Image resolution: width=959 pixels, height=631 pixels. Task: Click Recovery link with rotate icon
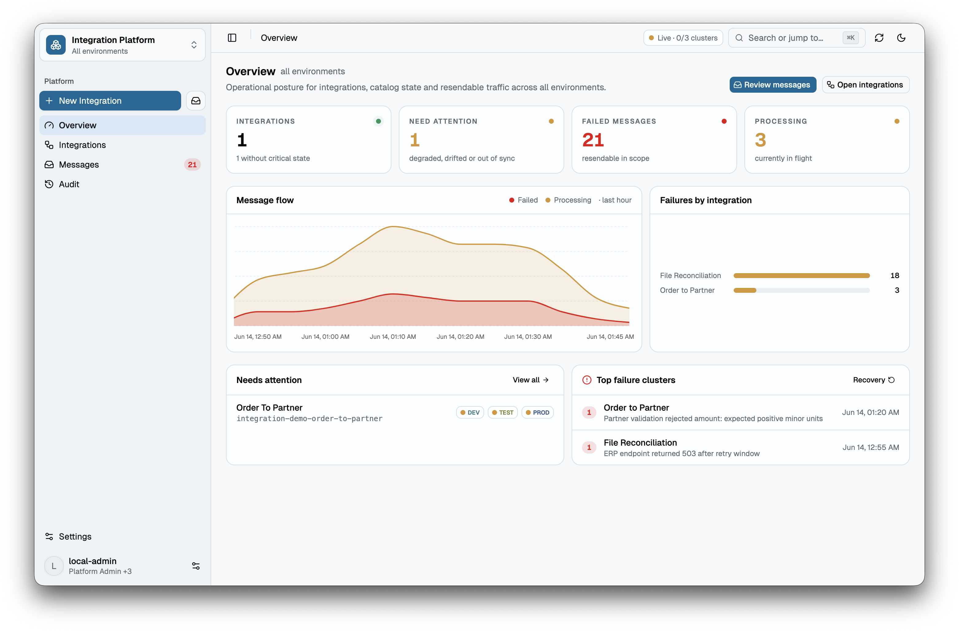click(874, 380)
